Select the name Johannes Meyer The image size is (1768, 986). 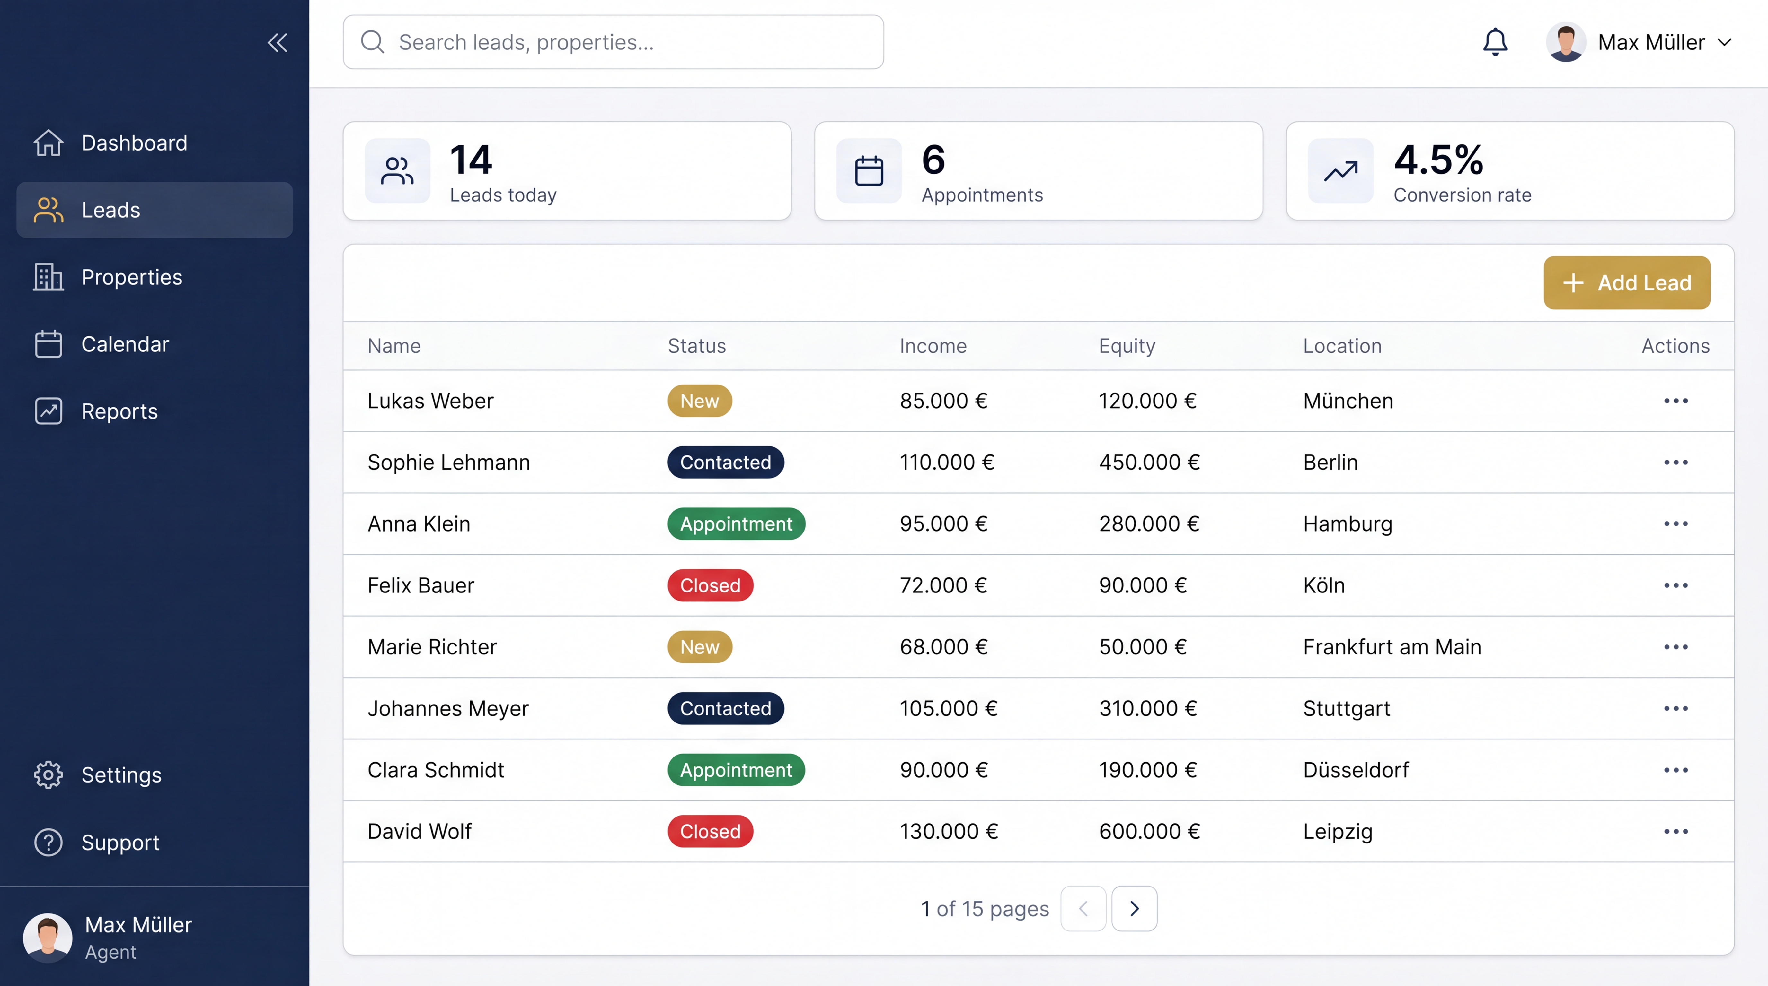coord(448,709)
